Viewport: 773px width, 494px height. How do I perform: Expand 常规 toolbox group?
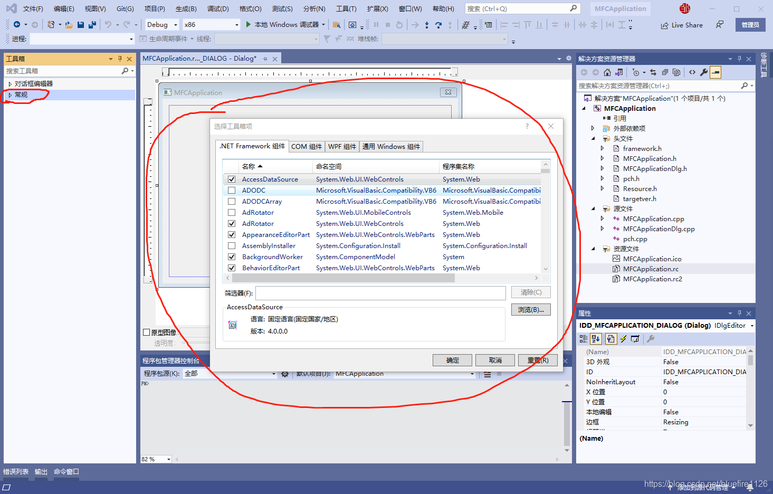(10, 95)
